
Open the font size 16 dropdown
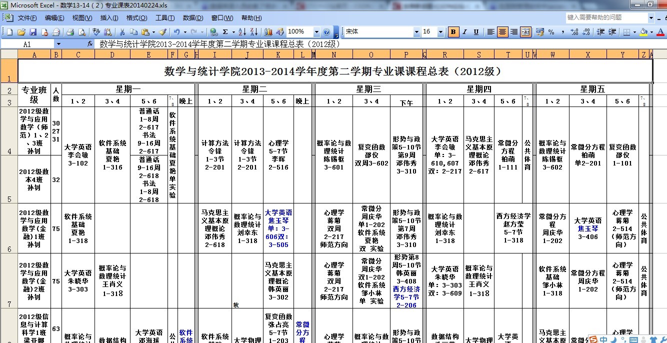click(441, 32)
